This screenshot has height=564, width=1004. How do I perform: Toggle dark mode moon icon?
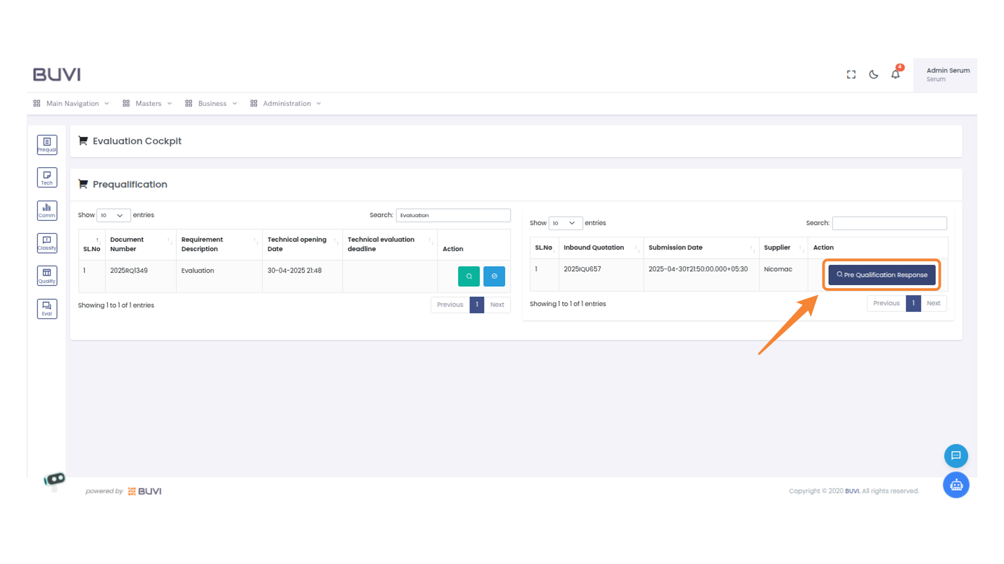click(x=873, y=75)
